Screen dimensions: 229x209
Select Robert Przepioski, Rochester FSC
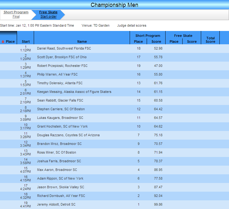pyautogui.click(x=63, y=66)
